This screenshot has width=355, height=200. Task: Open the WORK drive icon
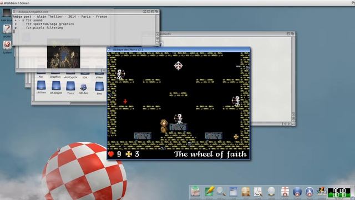pos(7,29)
